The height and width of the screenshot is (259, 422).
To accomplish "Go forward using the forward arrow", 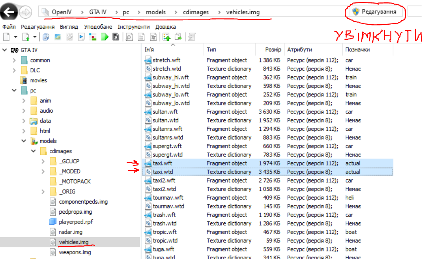I will coord(26,12).
